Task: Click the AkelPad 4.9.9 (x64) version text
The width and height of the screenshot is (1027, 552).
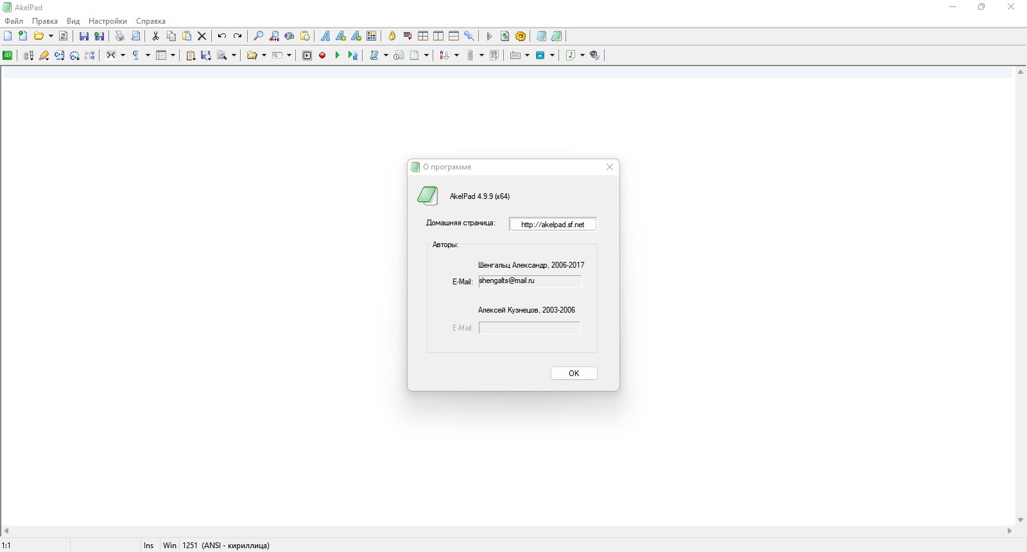Action: [x=480, y=196]
